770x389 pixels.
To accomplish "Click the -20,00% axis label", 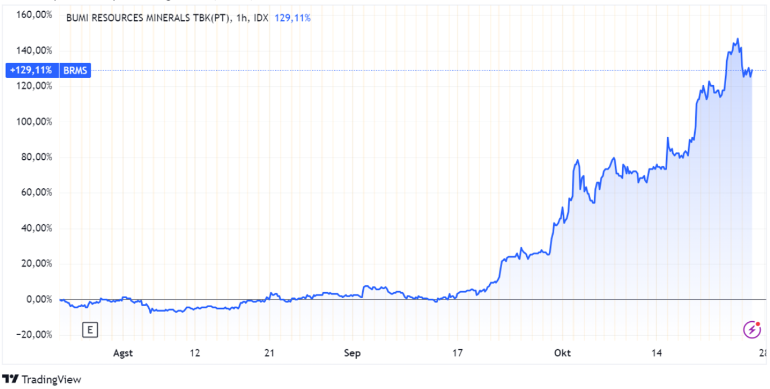I will (35, 335).
